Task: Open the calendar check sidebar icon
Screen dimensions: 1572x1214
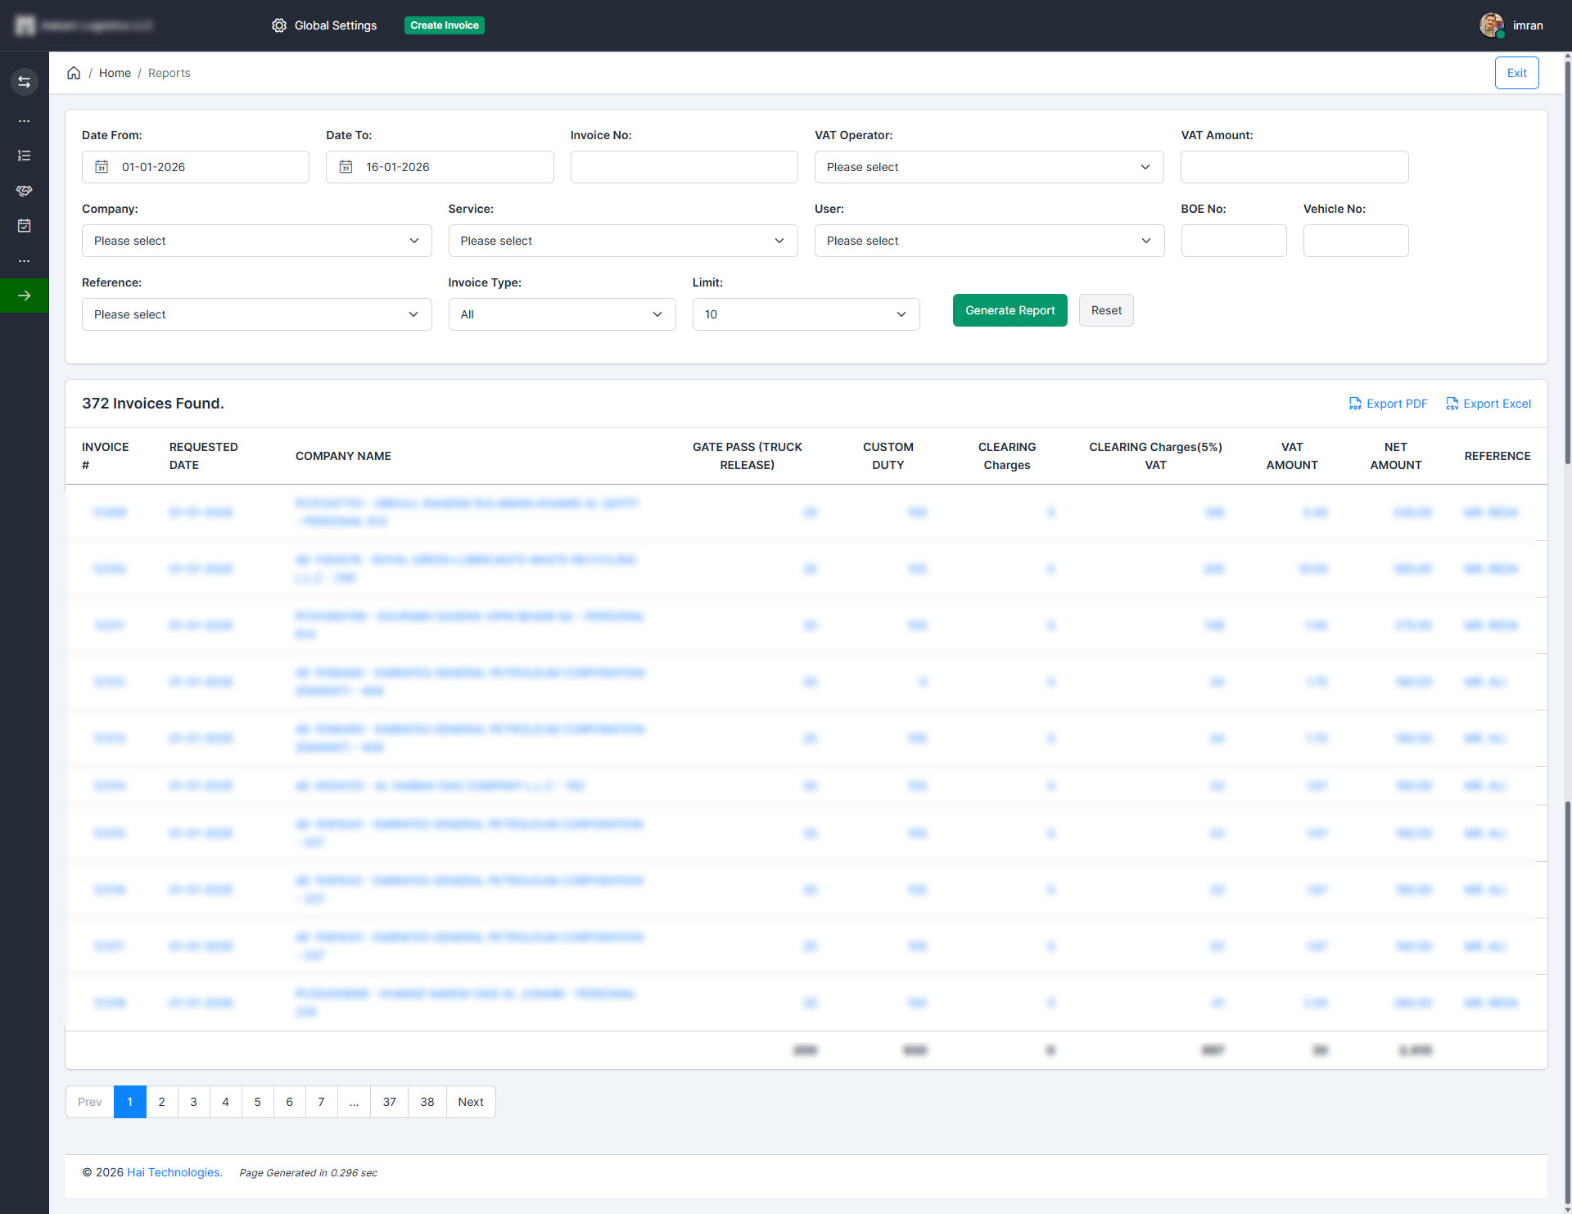Action: click(x=25, y=226)
